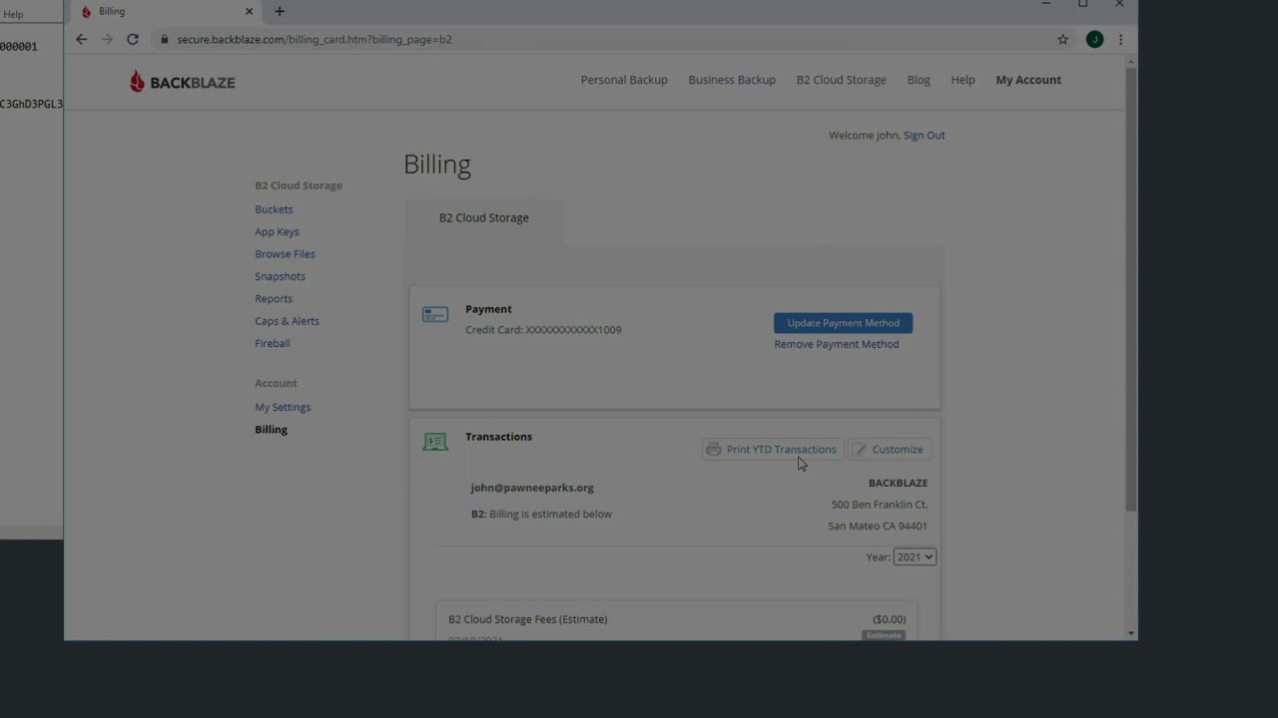Viewport: 1278px width, 718px height.
Task: Open the My Account menu
Action: pos(1028,80)
